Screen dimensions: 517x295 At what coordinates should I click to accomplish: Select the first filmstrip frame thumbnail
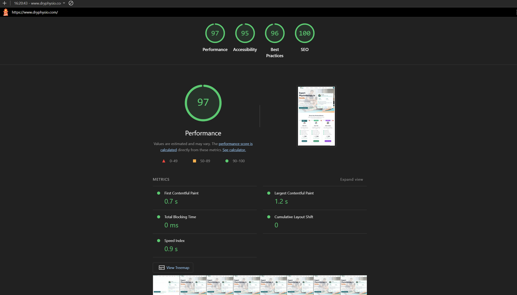point(166,285)
